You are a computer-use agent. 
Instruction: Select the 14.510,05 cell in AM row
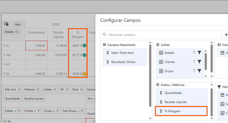tap(58, 55)
